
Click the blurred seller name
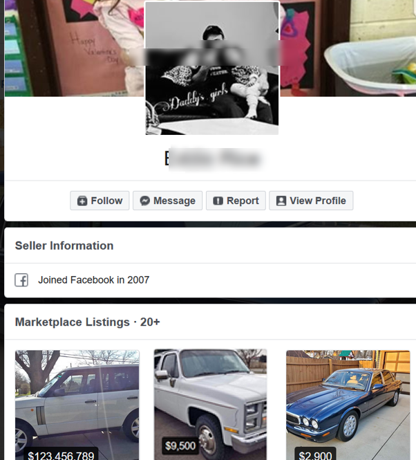pyautogui.click(x=213, y=158)
